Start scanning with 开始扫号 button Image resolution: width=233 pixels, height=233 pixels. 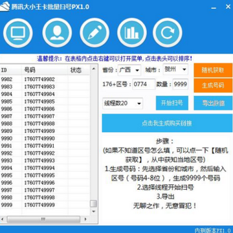(172, 103)
